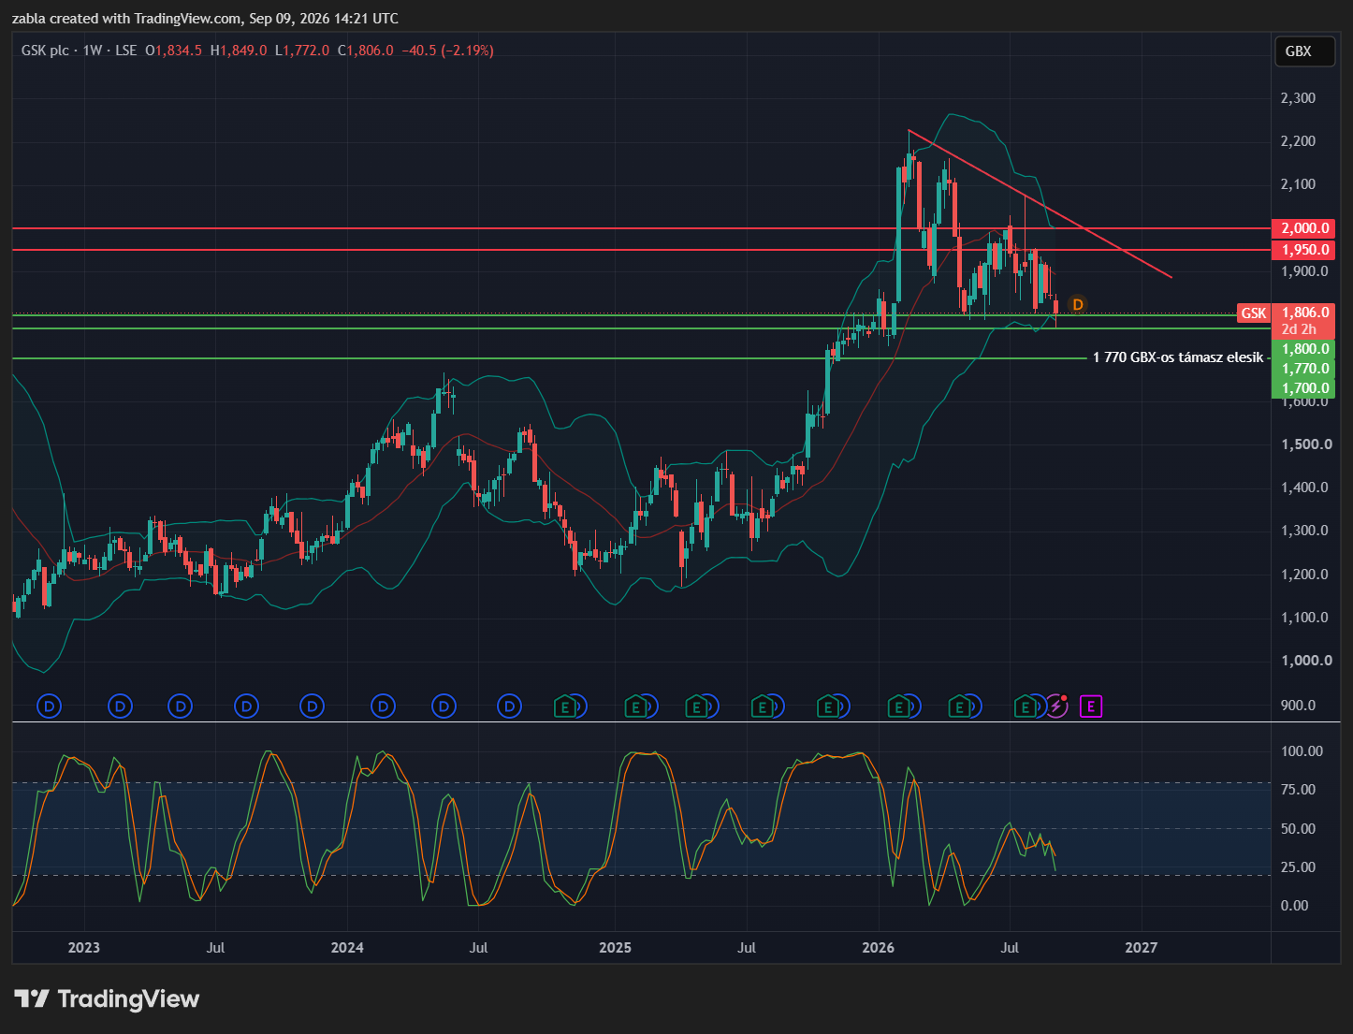The height and width of the screenshot is (1034, 1353).
Task: Click the rightmost green earnings E marker
Action: [1026, 706]
